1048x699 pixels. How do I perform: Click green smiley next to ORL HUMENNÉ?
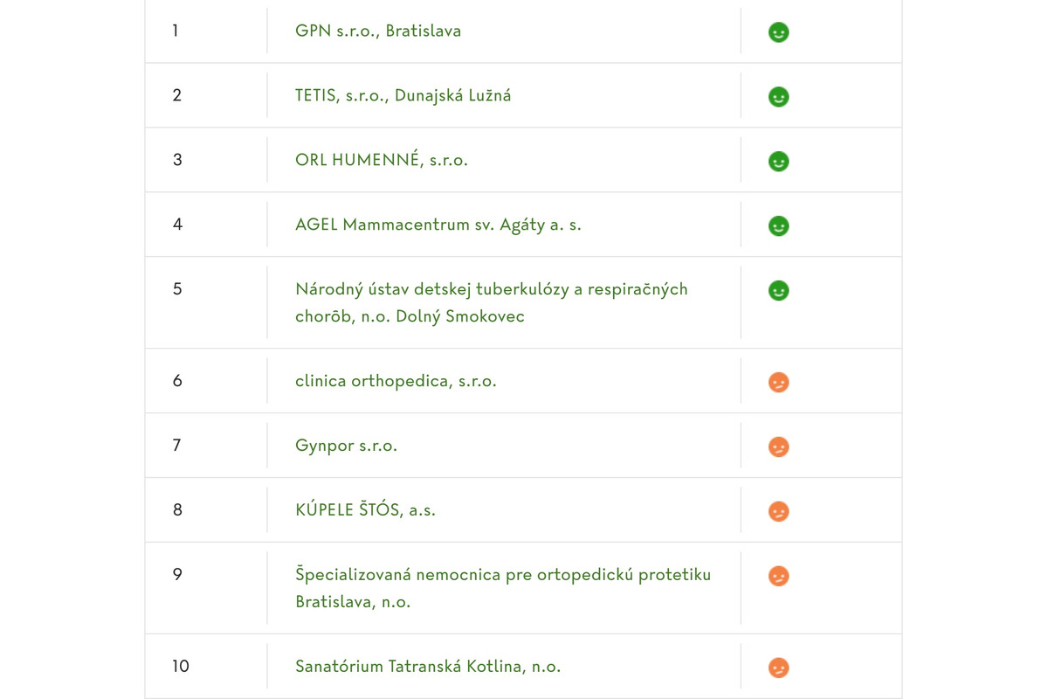[778, 162]
